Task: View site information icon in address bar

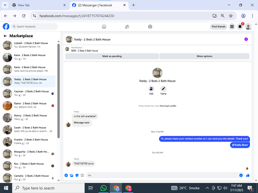Action: tap(35, 16)
